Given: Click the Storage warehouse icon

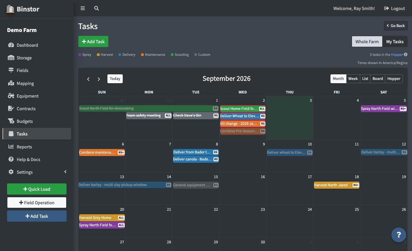Looking at the screenshot, I should [x=11, y=58].
